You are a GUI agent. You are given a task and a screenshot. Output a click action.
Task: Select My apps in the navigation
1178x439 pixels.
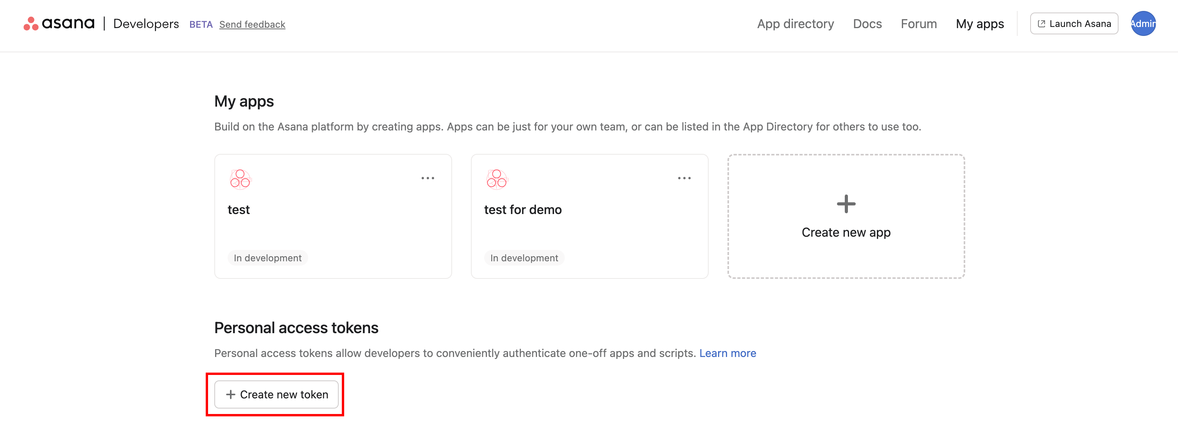(x=980, y=23)
